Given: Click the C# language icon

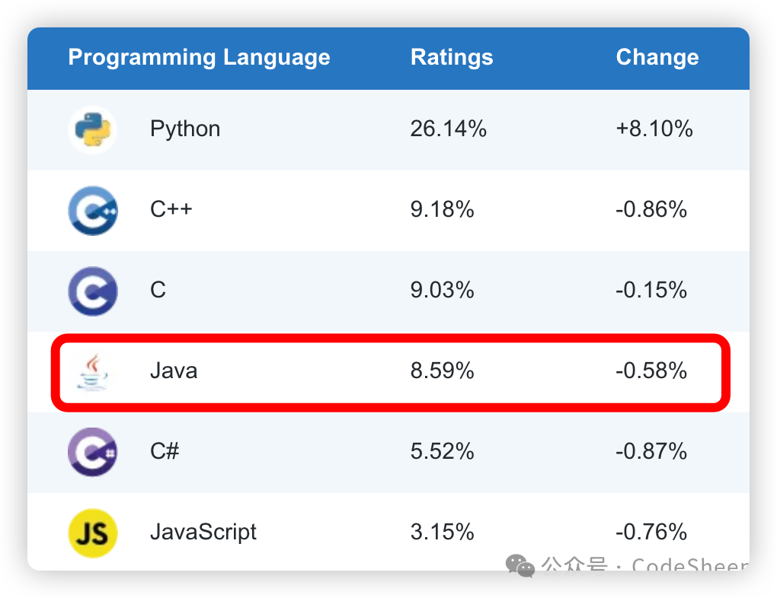Looking at the screenshot, I should coord(92,452).
